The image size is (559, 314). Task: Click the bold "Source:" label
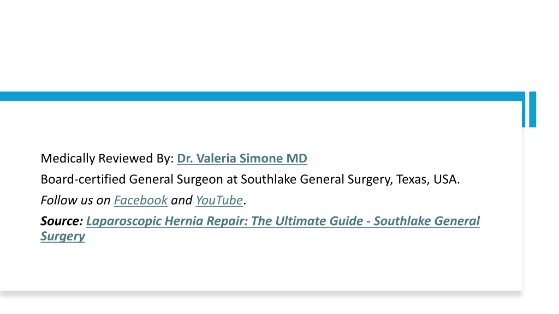tap(62, 221)
